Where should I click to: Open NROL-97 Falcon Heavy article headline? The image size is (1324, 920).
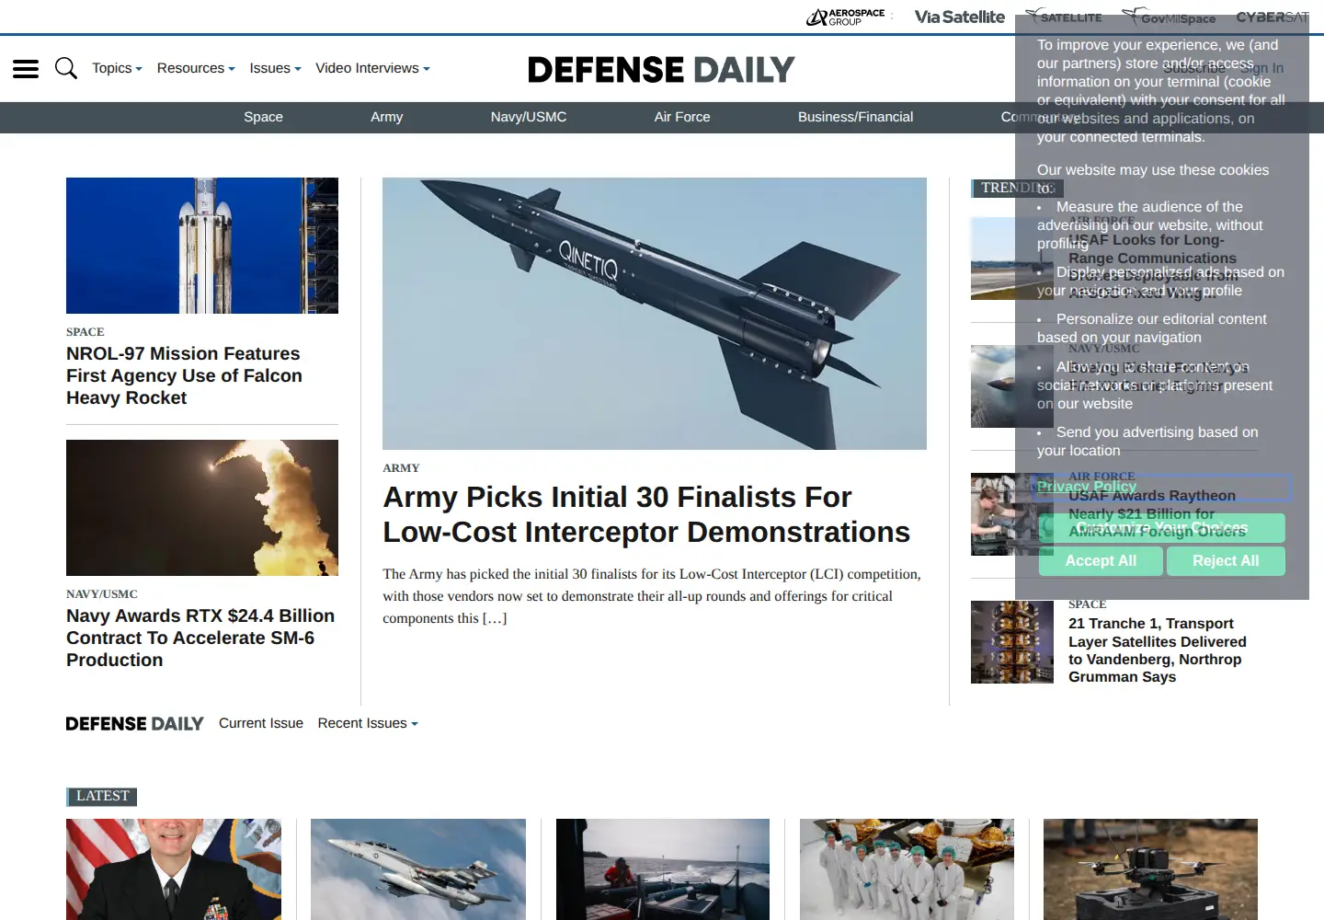tap(184, 375)
